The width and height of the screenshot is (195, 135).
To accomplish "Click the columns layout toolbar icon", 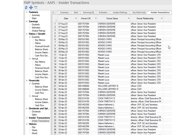I will (x=36, y=7).
